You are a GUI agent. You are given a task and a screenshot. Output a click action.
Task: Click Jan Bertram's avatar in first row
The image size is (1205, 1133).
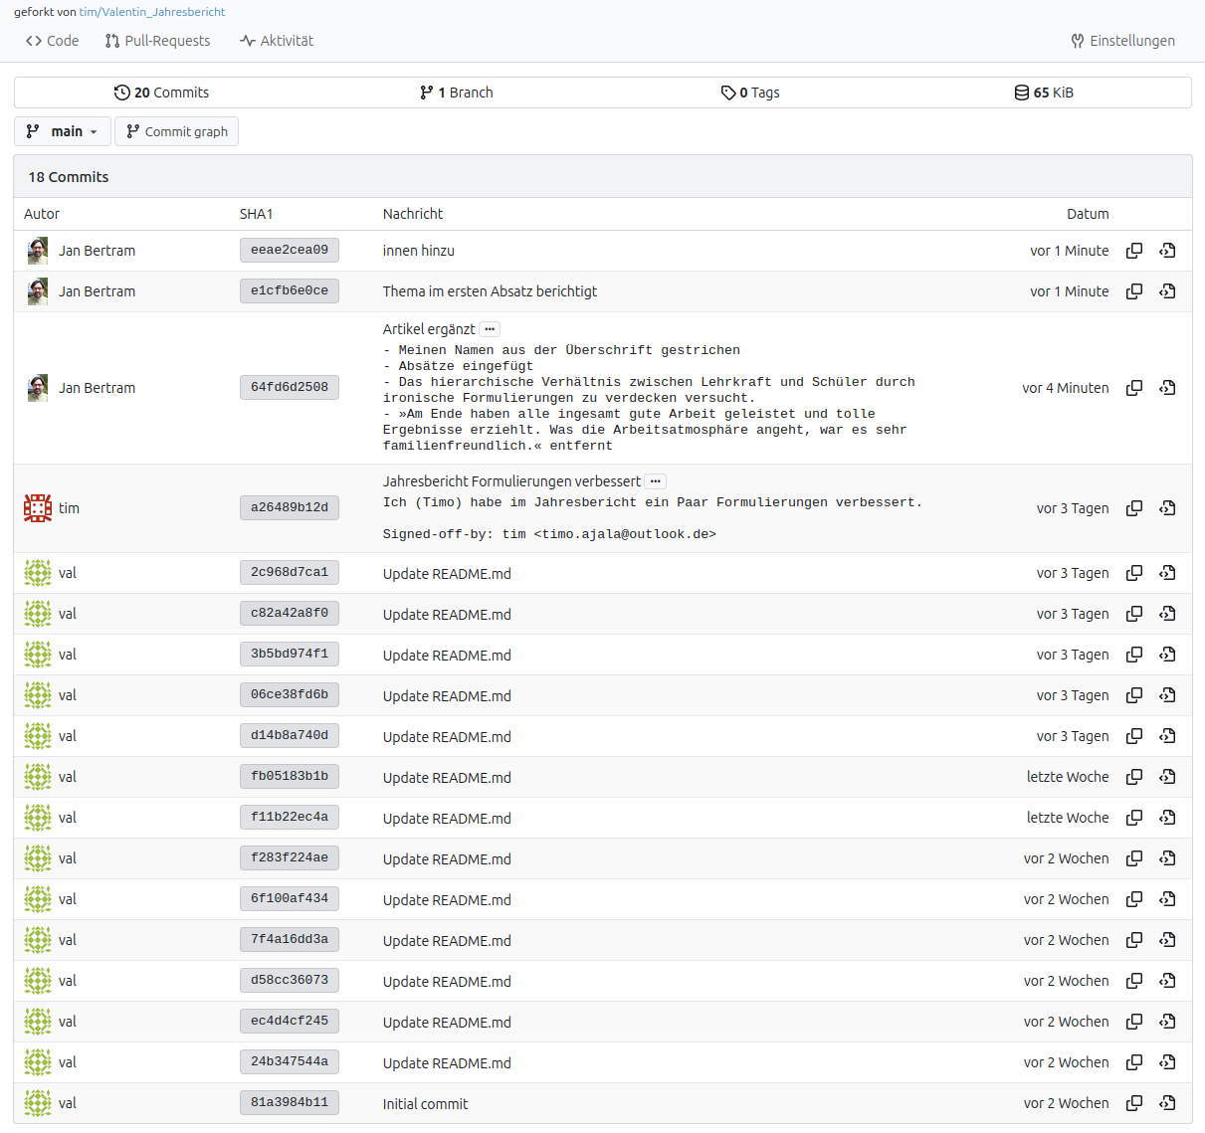pos(38,251)
